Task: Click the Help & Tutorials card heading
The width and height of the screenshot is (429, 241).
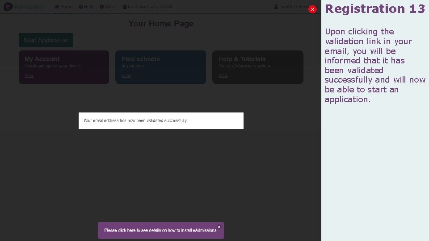Action: [242, 59]
